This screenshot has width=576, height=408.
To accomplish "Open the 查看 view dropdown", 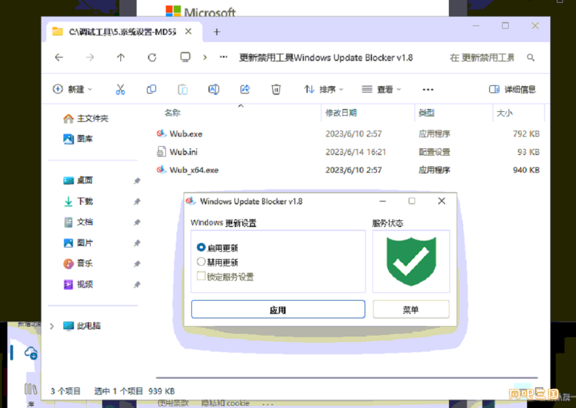I will [x=381, y=89].
